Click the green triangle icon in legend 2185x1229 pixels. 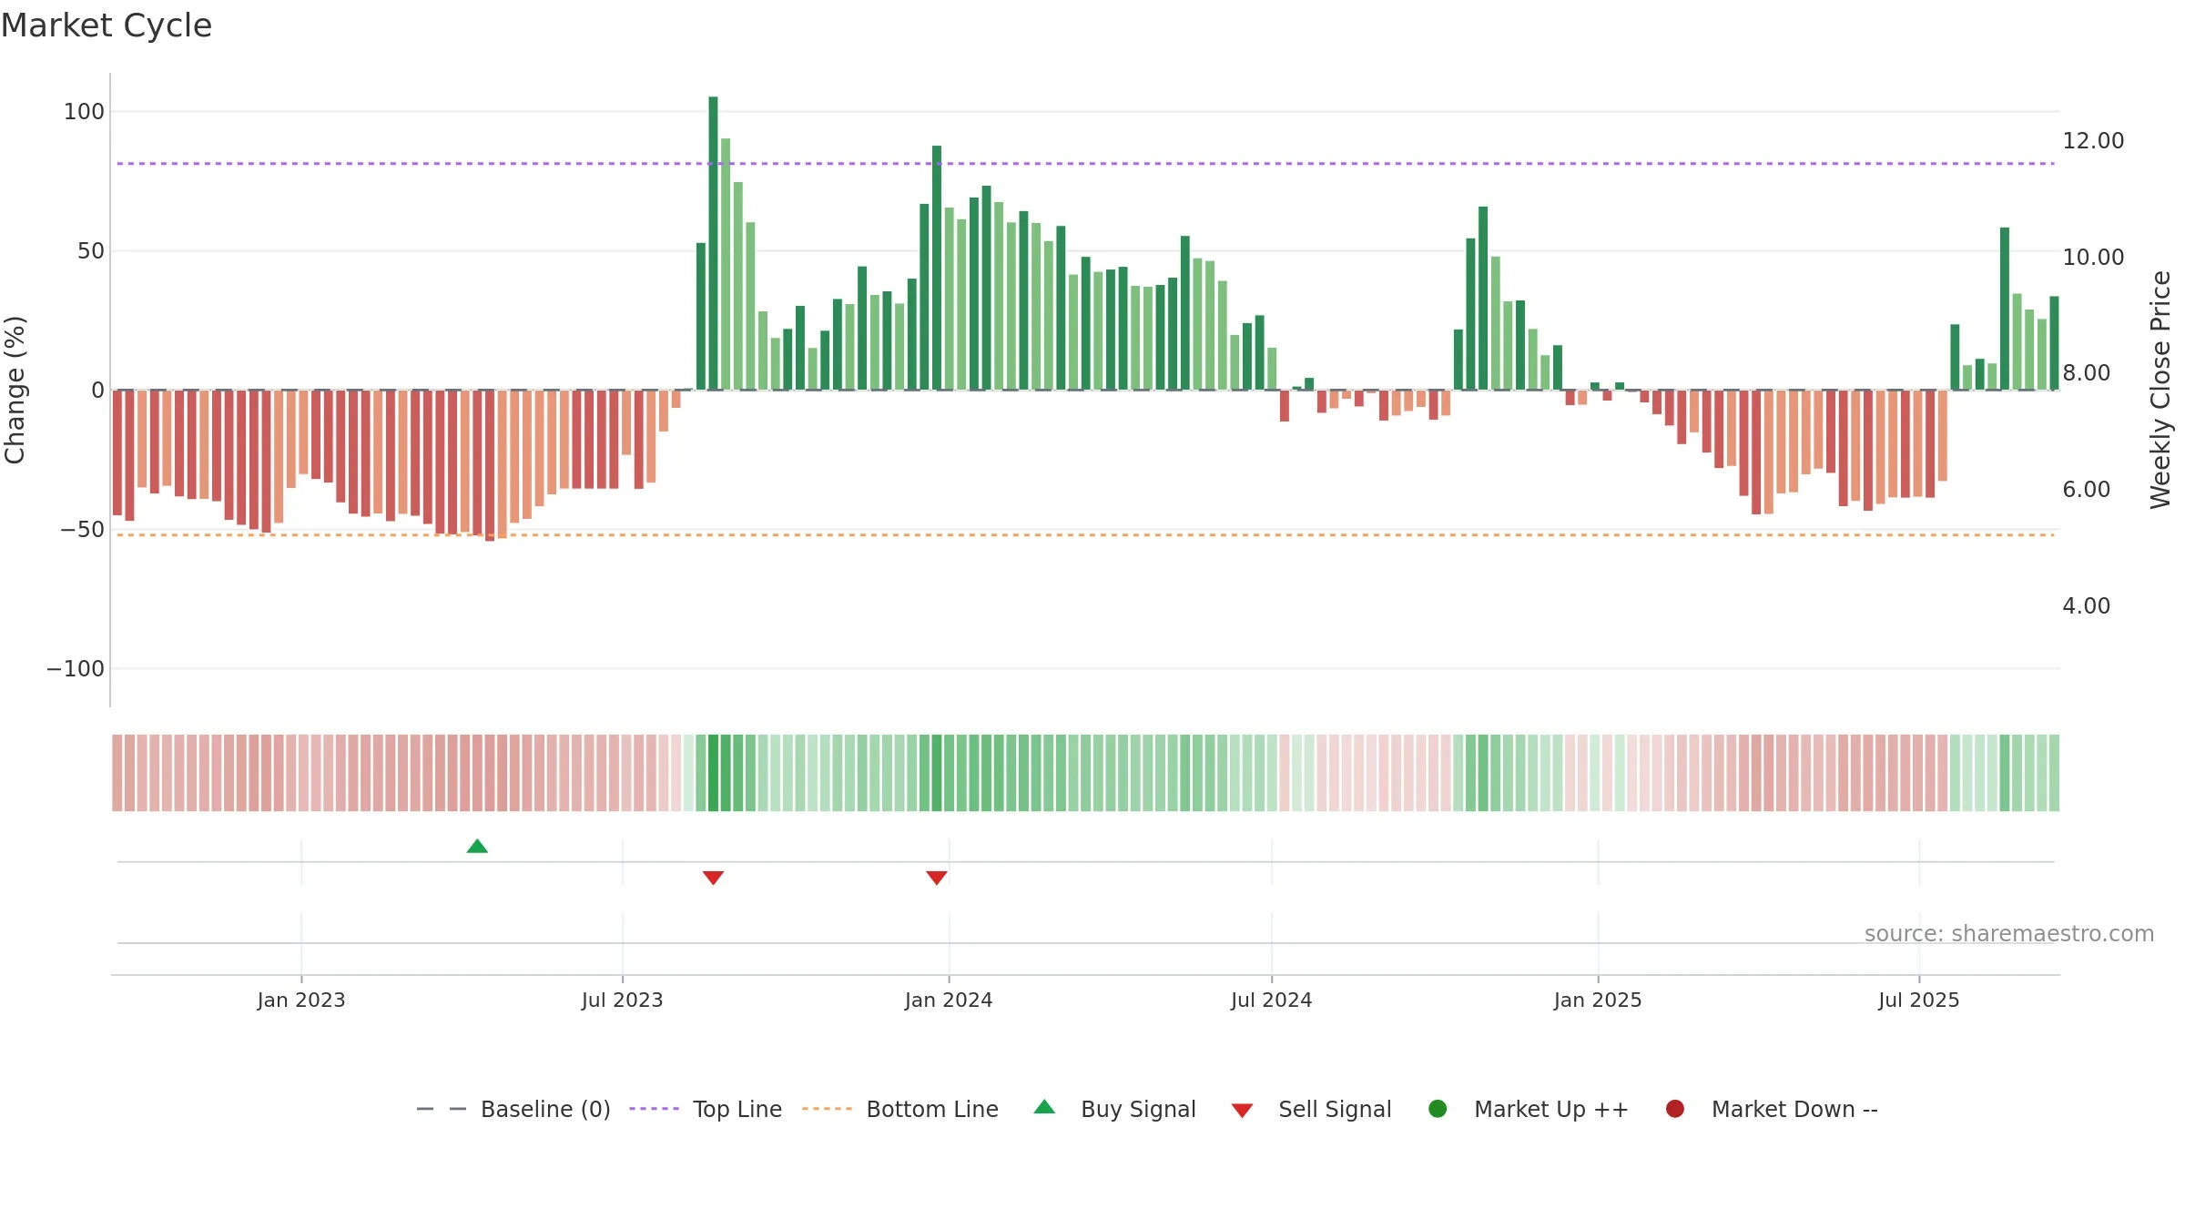[x=1044, y=1107]
